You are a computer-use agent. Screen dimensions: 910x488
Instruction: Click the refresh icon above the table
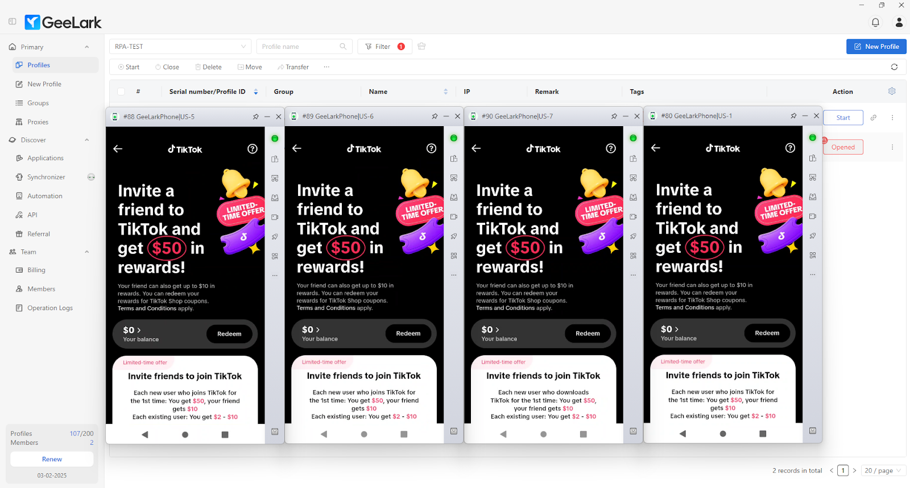(x=894, y=67)
